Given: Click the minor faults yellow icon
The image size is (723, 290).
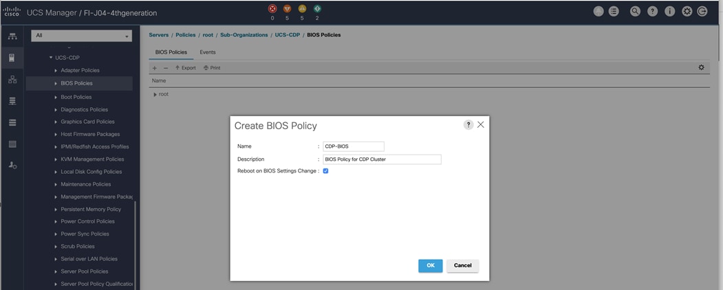Looking at the screenshot, I should pos(302,9).
